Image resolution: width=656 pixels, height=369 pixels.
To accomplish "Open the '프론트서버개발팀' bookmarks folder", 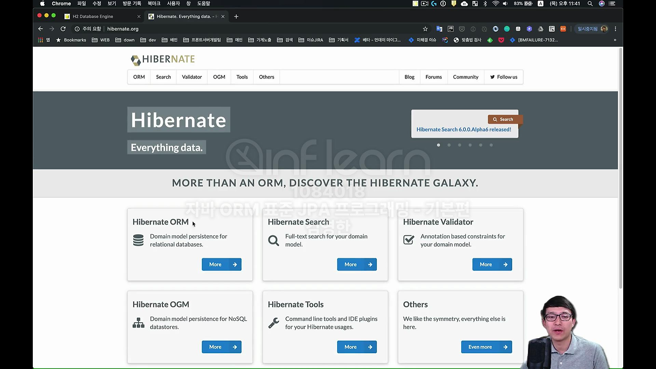I will tap(202, 40).
